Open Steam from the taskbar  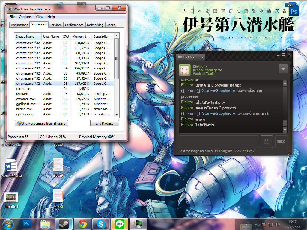coord(64,224)
